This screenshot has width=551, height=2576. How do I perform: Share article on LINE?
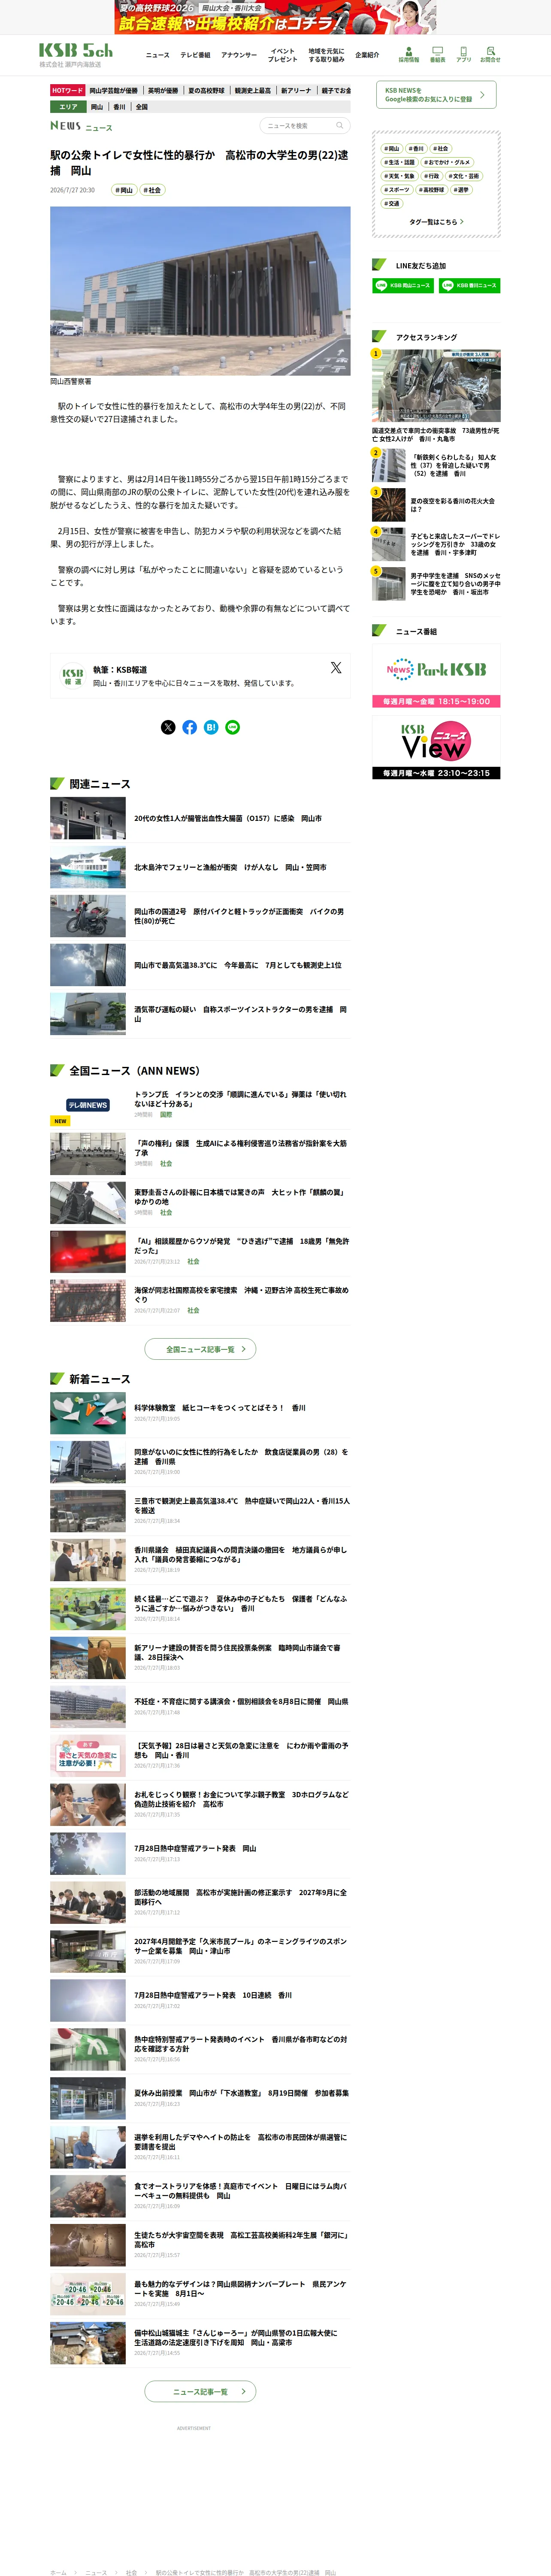(233, 727)
